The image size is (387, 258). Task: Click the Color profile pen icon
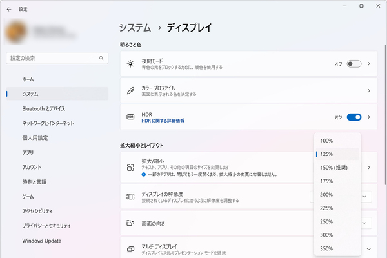click(x=130, y=91)
